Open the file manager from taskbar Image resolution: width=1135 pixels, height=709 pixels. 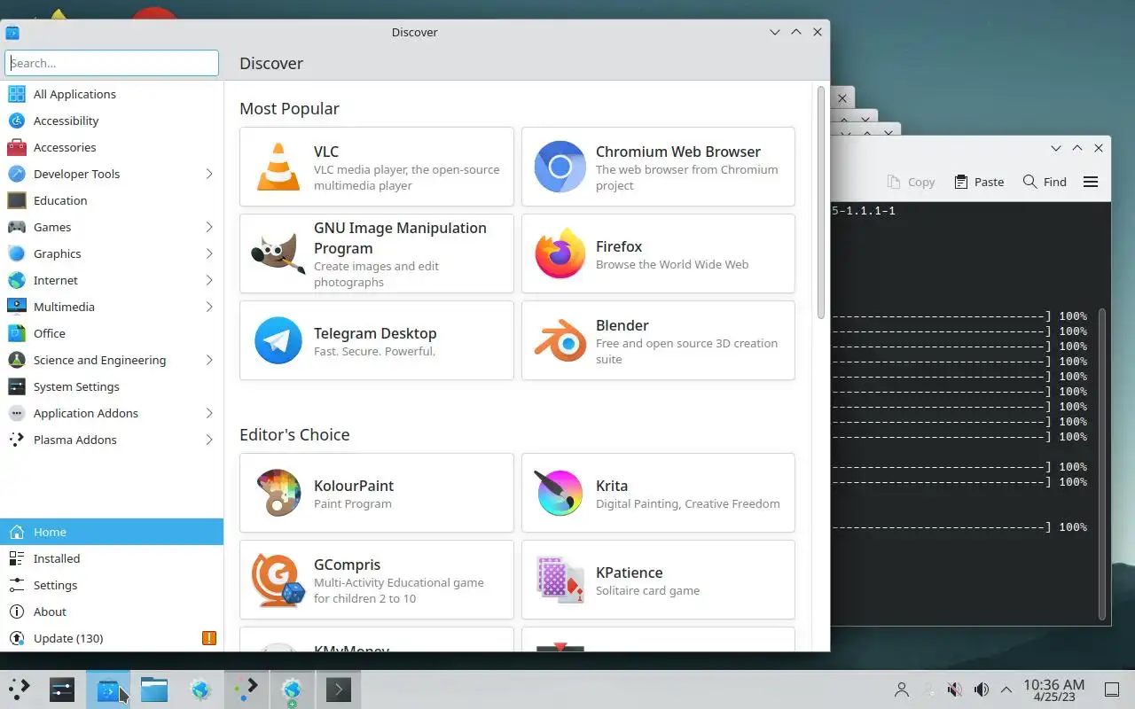click(154, 689)
